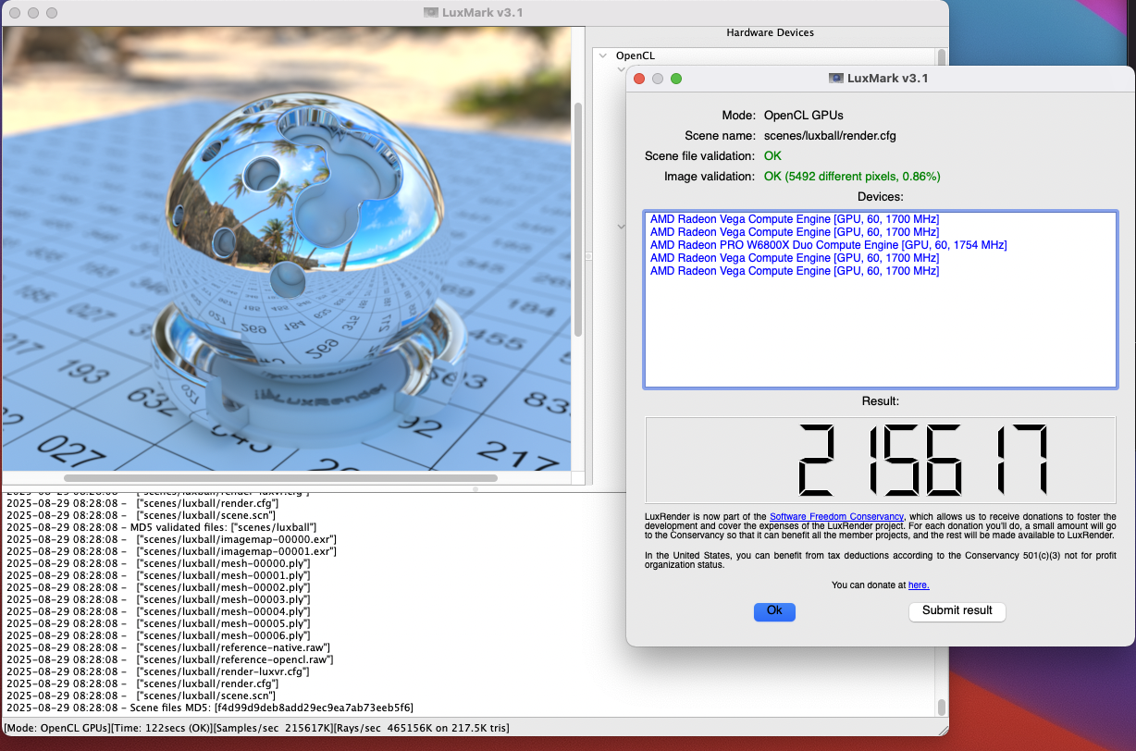Close the results dialog with the red button
The width and height of the screenshot is (1136, 751).
(639, 79)
